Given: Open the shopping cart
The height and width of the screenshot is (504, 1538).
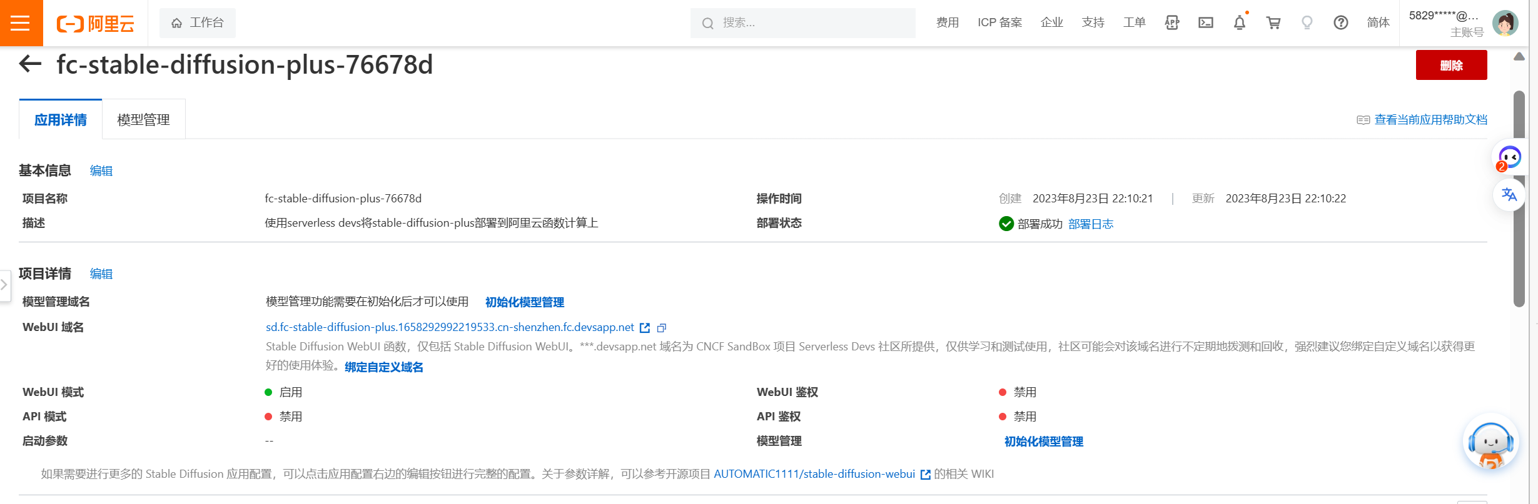Looking at the screenshot, I should (1273, 23).
